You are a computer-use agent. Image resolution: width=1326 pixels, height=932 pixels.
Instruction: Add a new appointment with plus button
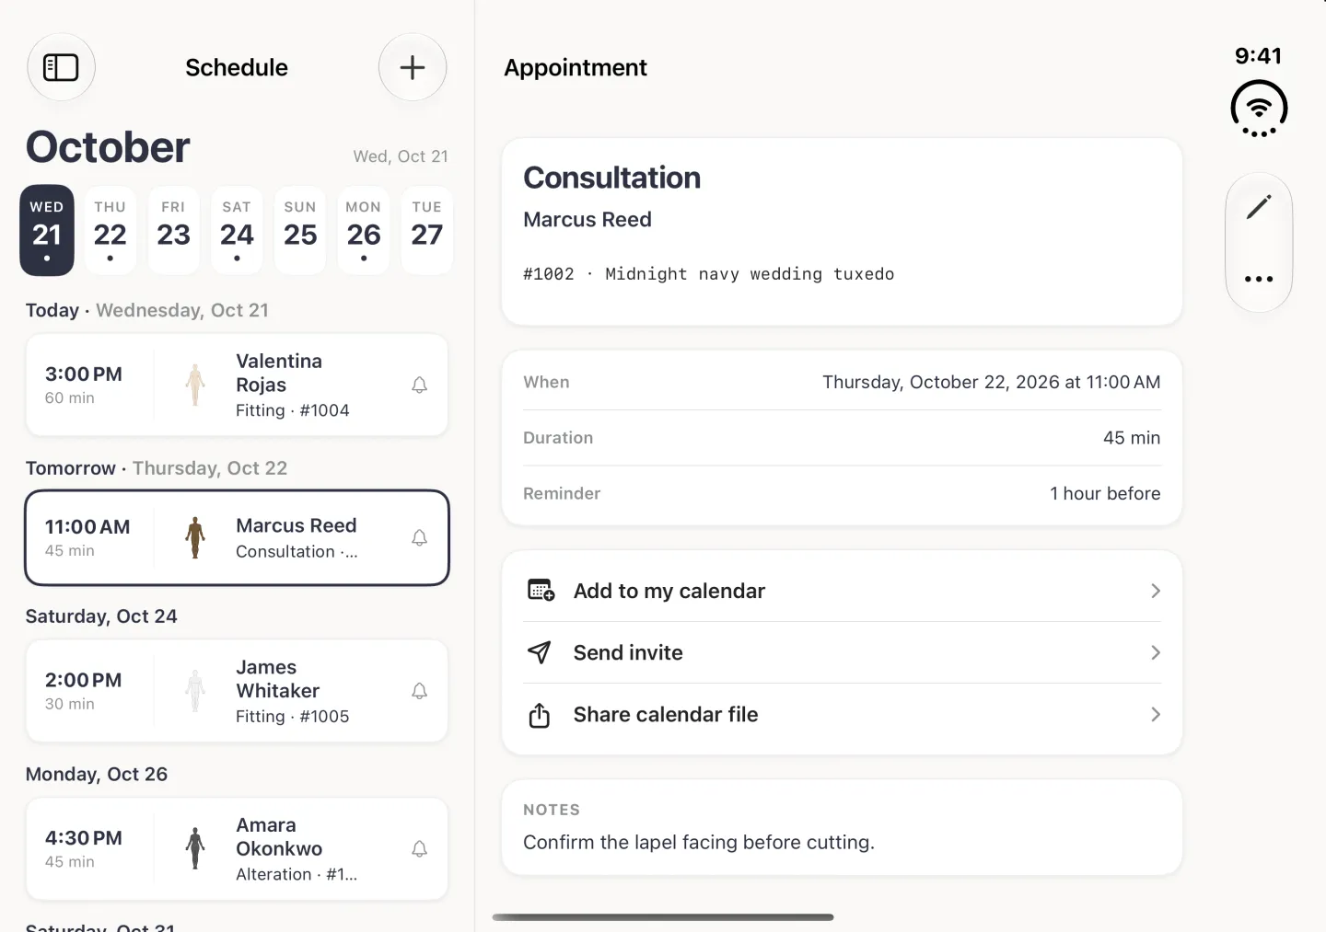click(413, 67)
